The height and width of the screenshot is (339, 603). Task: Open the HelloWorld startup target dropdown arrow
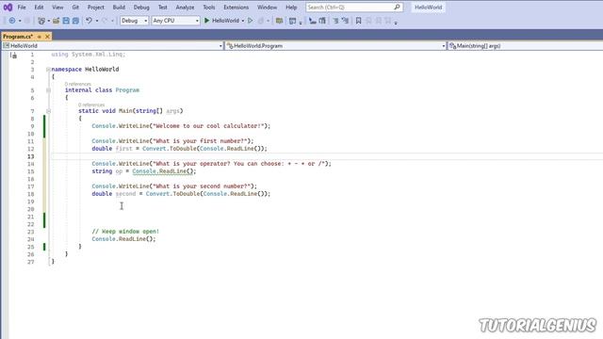[243, 21]
